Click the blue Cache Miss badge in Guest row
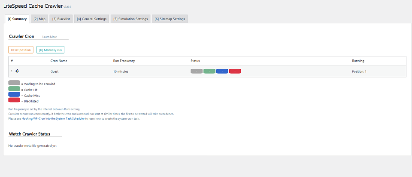 (222, 71)
